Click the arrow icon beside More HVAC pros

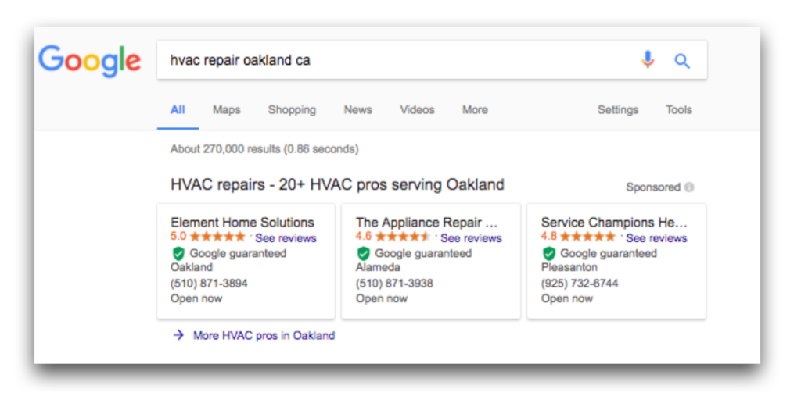coord(178,335)
